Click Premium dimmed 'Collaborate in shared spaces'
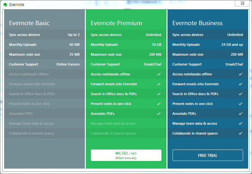This screenshot has width=252, height=174. coord(113,133)
